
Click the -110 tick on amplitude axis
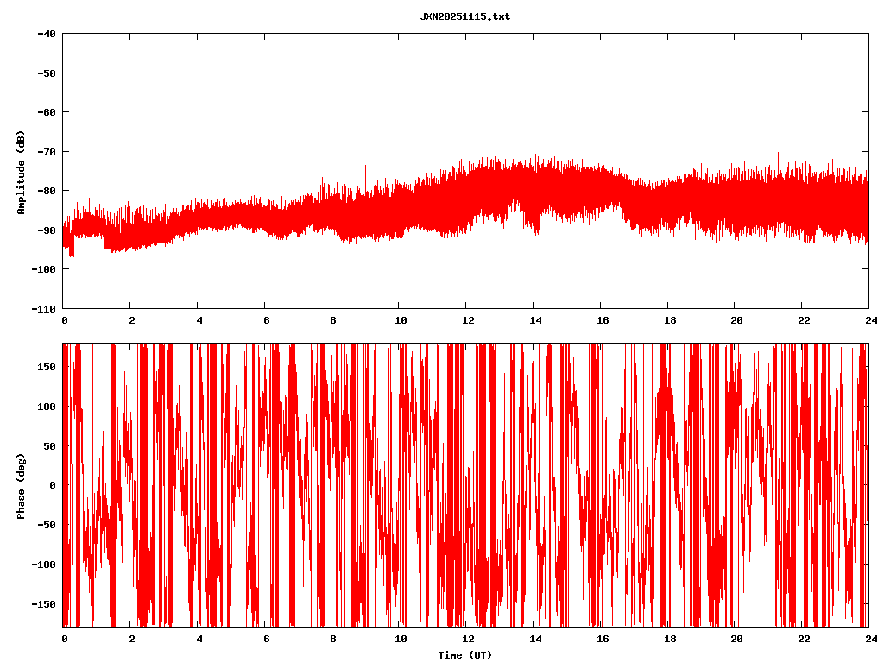coord(44,308)
